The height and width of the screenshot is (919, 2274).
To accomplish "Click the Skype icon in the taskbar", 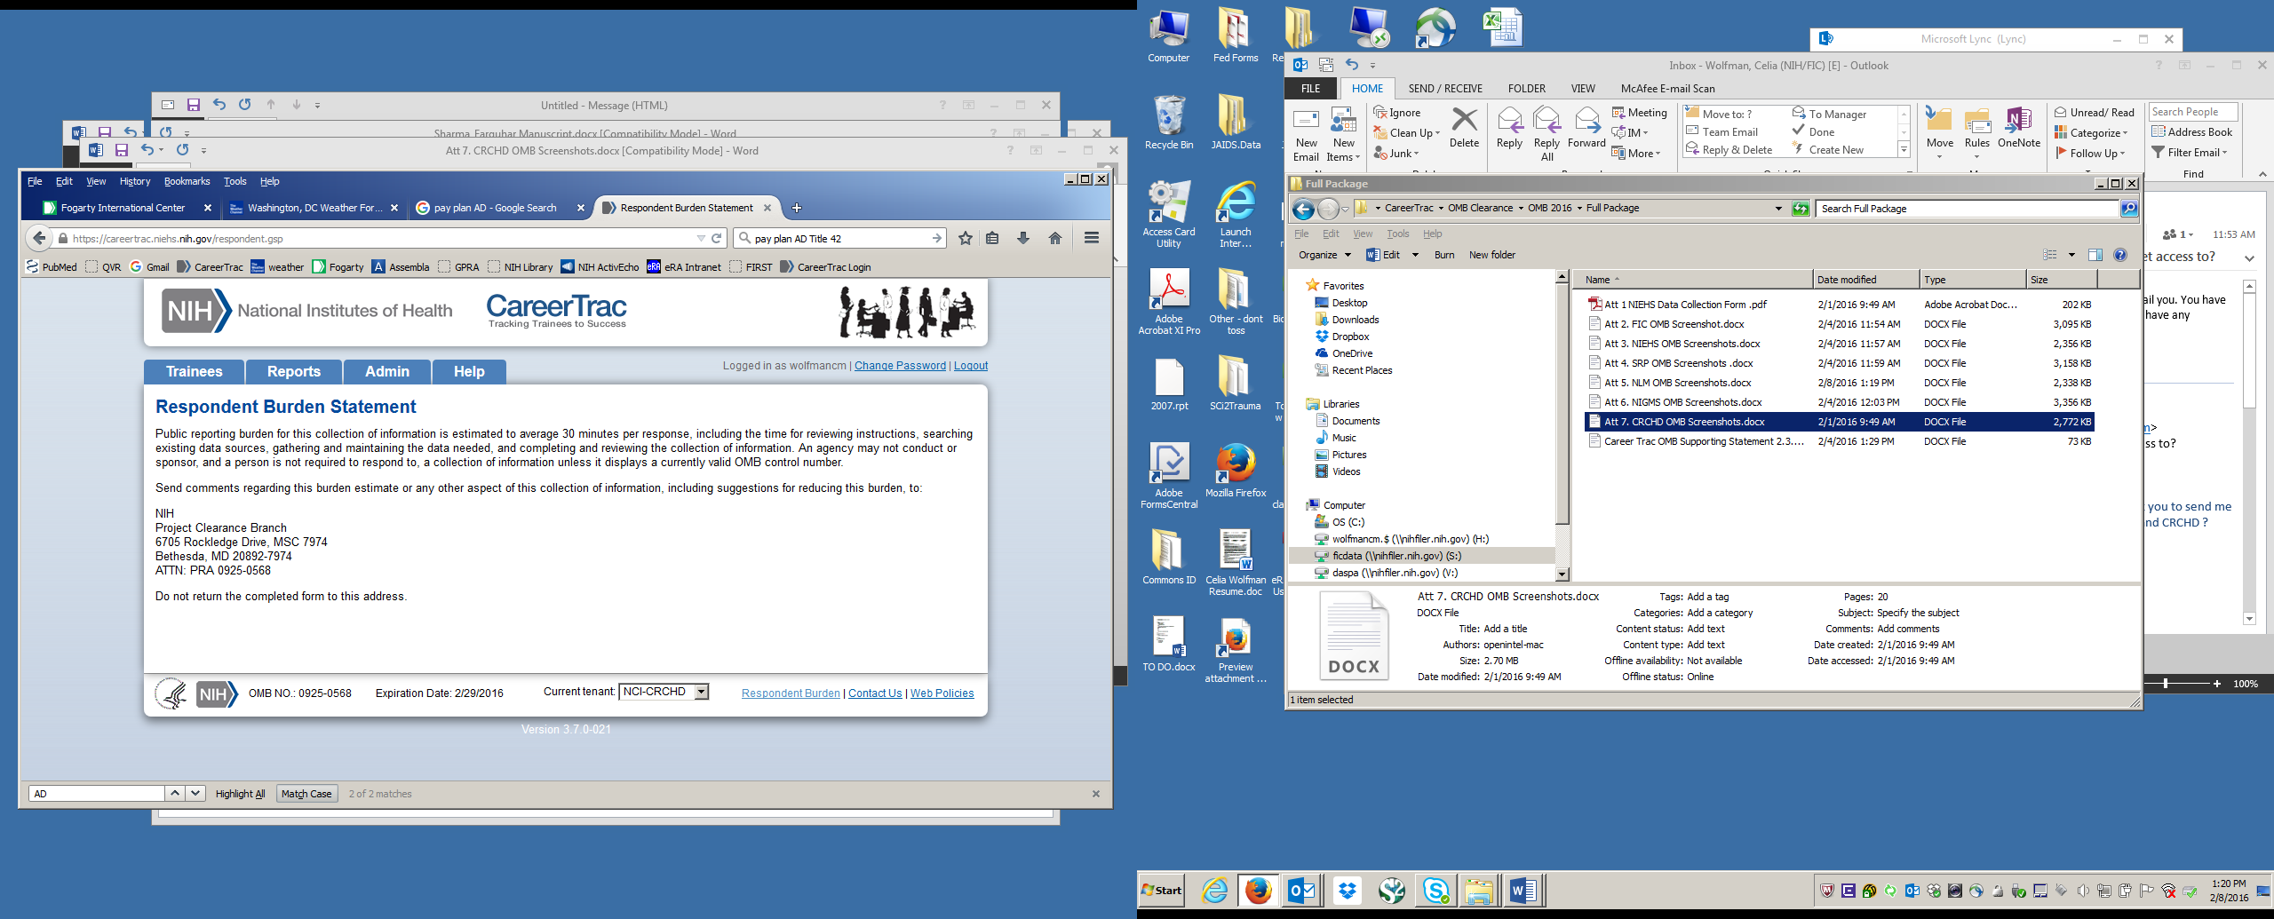I will pos(1435,890).
